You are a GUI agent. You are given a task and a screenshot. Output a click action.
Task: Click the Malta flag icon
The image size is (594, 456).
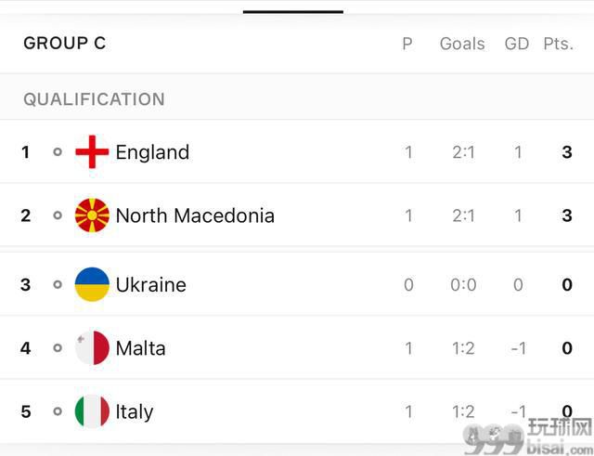[x=92, y=347]
